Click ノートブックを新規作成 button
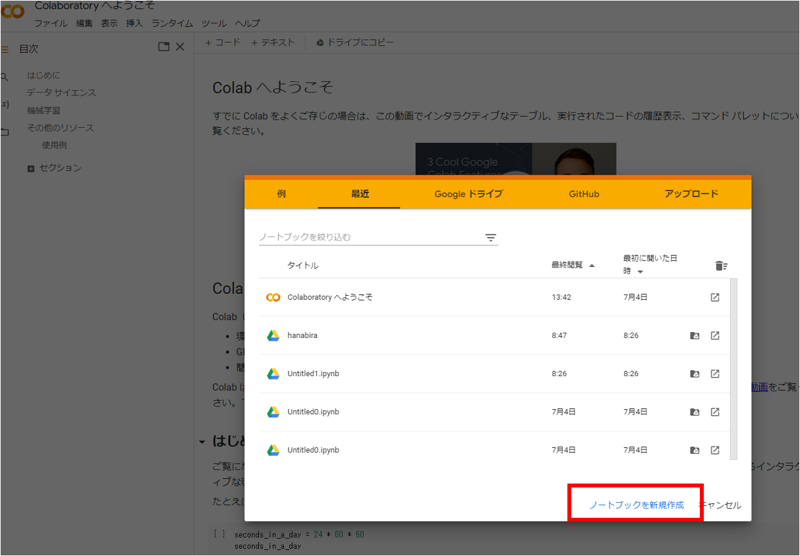Viewport: 800px width, 556px height. 636,505
